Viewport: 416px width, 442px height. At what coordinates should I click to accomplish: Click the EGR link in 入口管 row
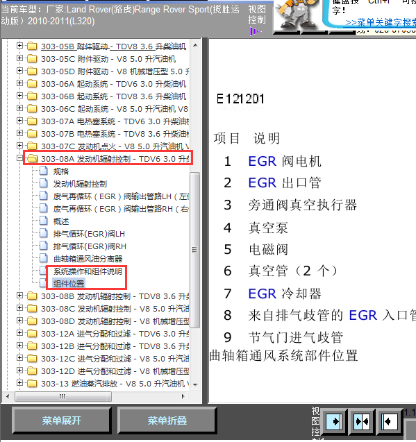point(363,315)
